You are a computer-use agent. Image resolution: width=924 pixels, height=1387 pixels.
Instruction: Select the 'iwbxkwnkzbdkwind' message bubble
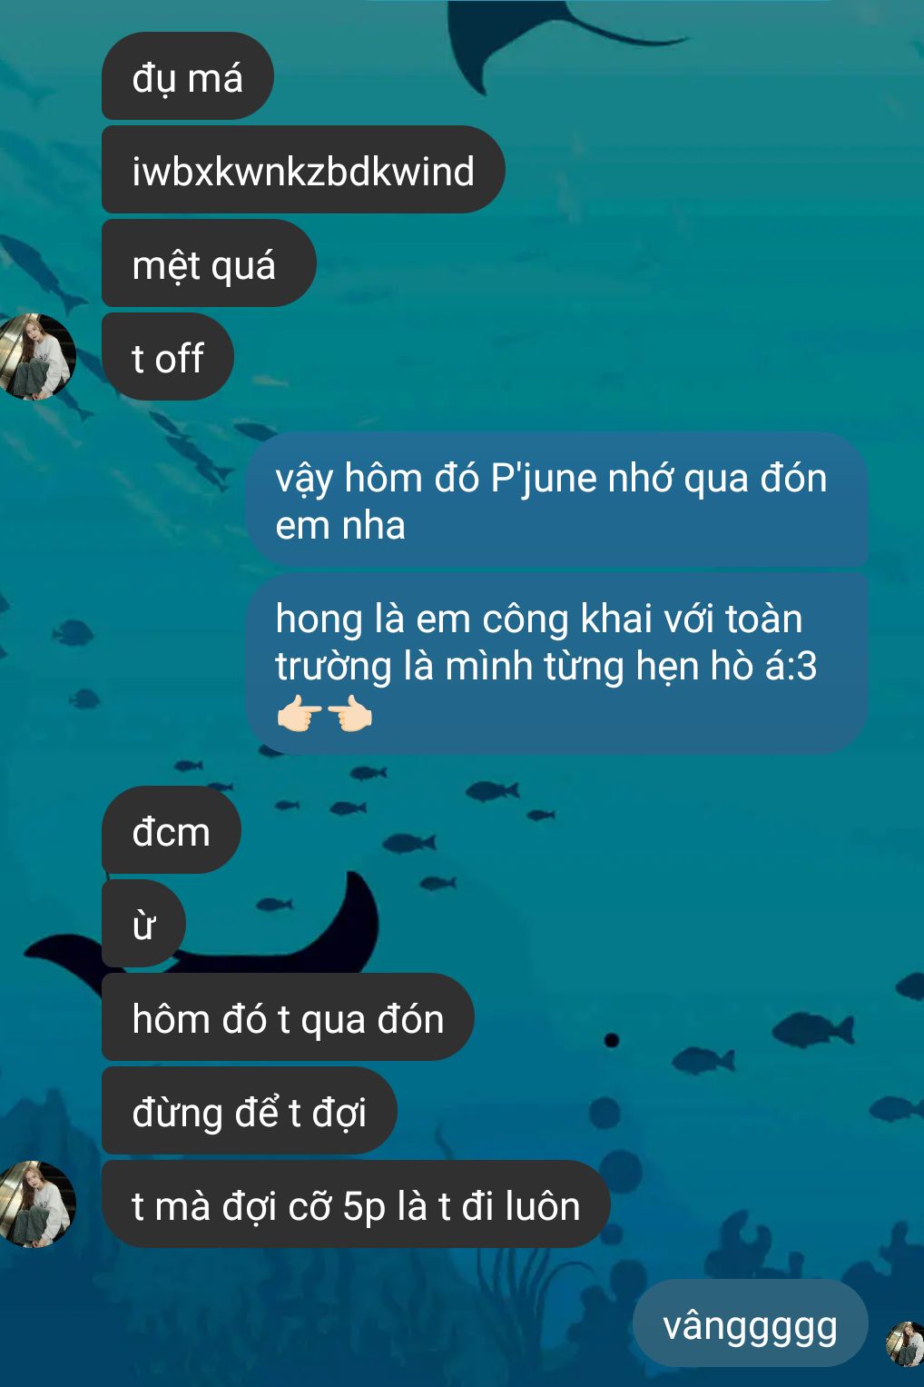303,170
